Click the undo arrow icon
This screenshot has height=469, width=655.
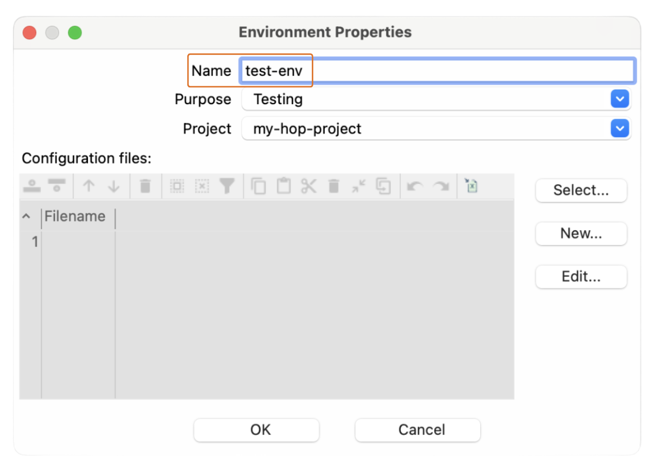[x=415, y=186]
